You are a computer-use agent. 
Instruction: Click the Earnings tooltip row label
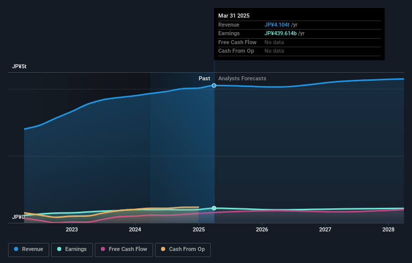point(229,33)
